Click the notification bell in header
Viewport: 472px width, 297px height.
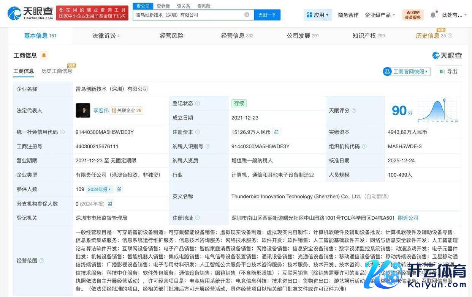pos(433,15)
